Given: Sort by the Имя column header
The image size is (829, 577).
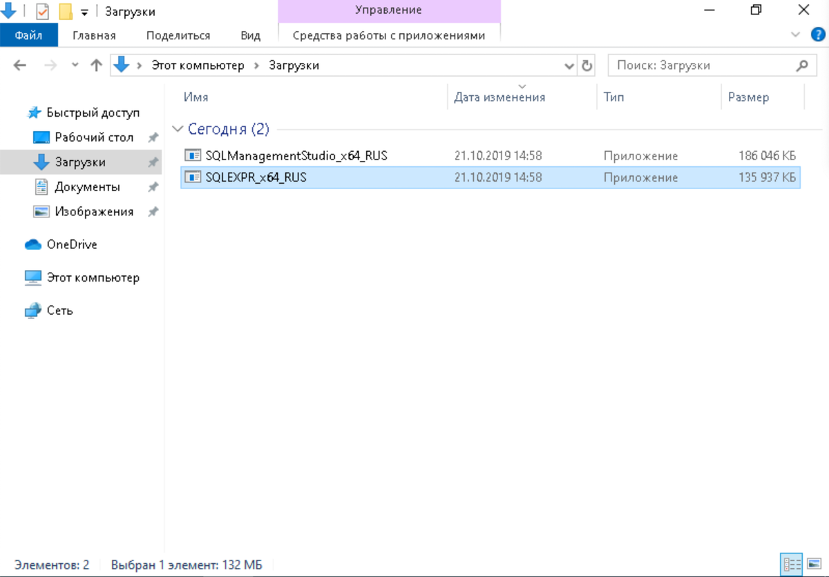Looking at the screenshot, I should pyautogui.click(x=196, y=97).
